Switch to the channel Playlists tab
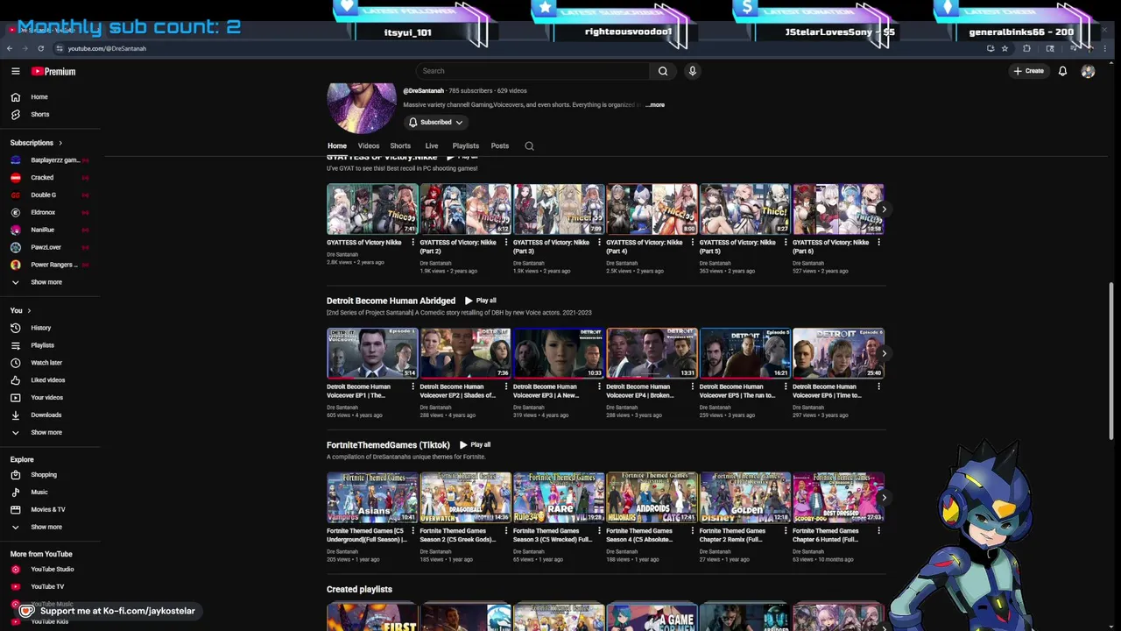The height and width of the screenshot is (631, 1121). pyautogui.click(x=466, y=146)
